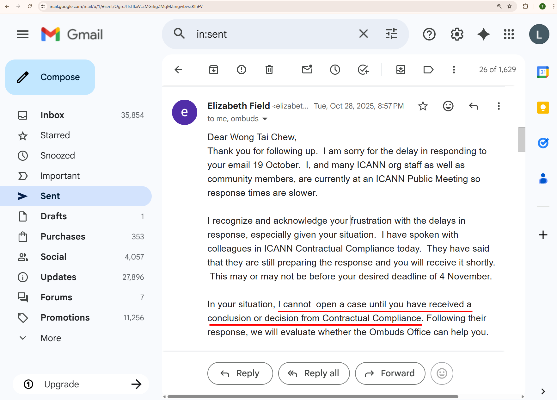Open Google Keep side panel
The height and width of the screenshot is (400, 557).
point(543,108)
